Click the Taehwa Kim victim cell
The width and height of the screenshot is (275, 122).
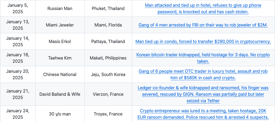coord(60,58)
